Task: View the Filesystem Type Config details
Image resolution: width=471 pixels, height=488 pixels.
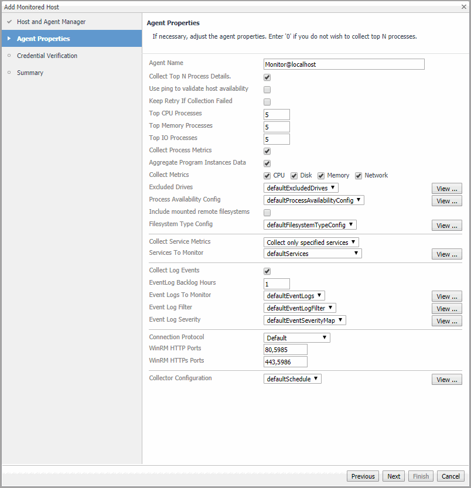Action: click(446, 226)
